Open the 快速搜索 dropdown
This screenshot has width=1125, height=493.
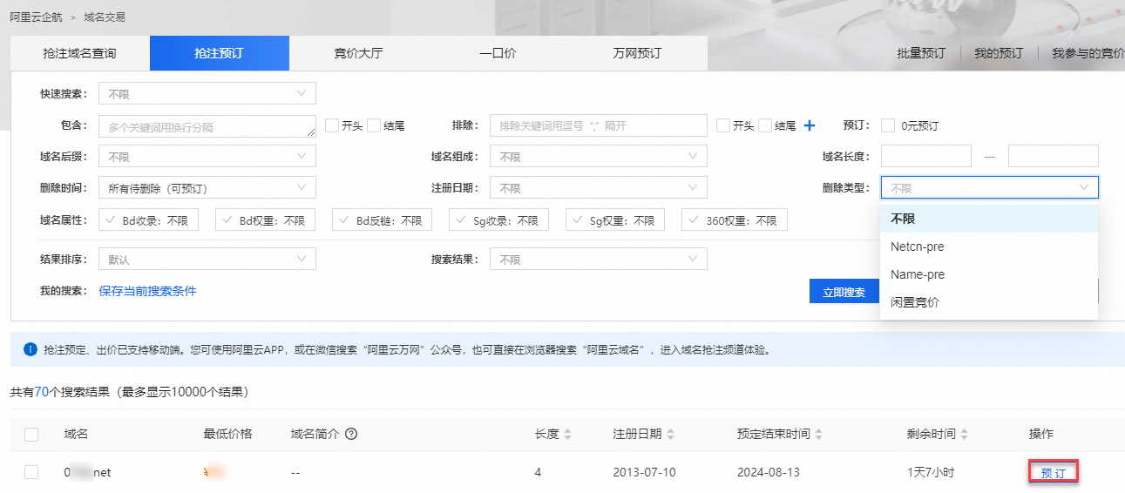[x=207, y=93]
